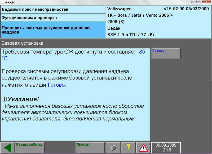Viewport: 212px width, 154px height.
Task: Open the Перейти menu button
Action: coord(90,148)
